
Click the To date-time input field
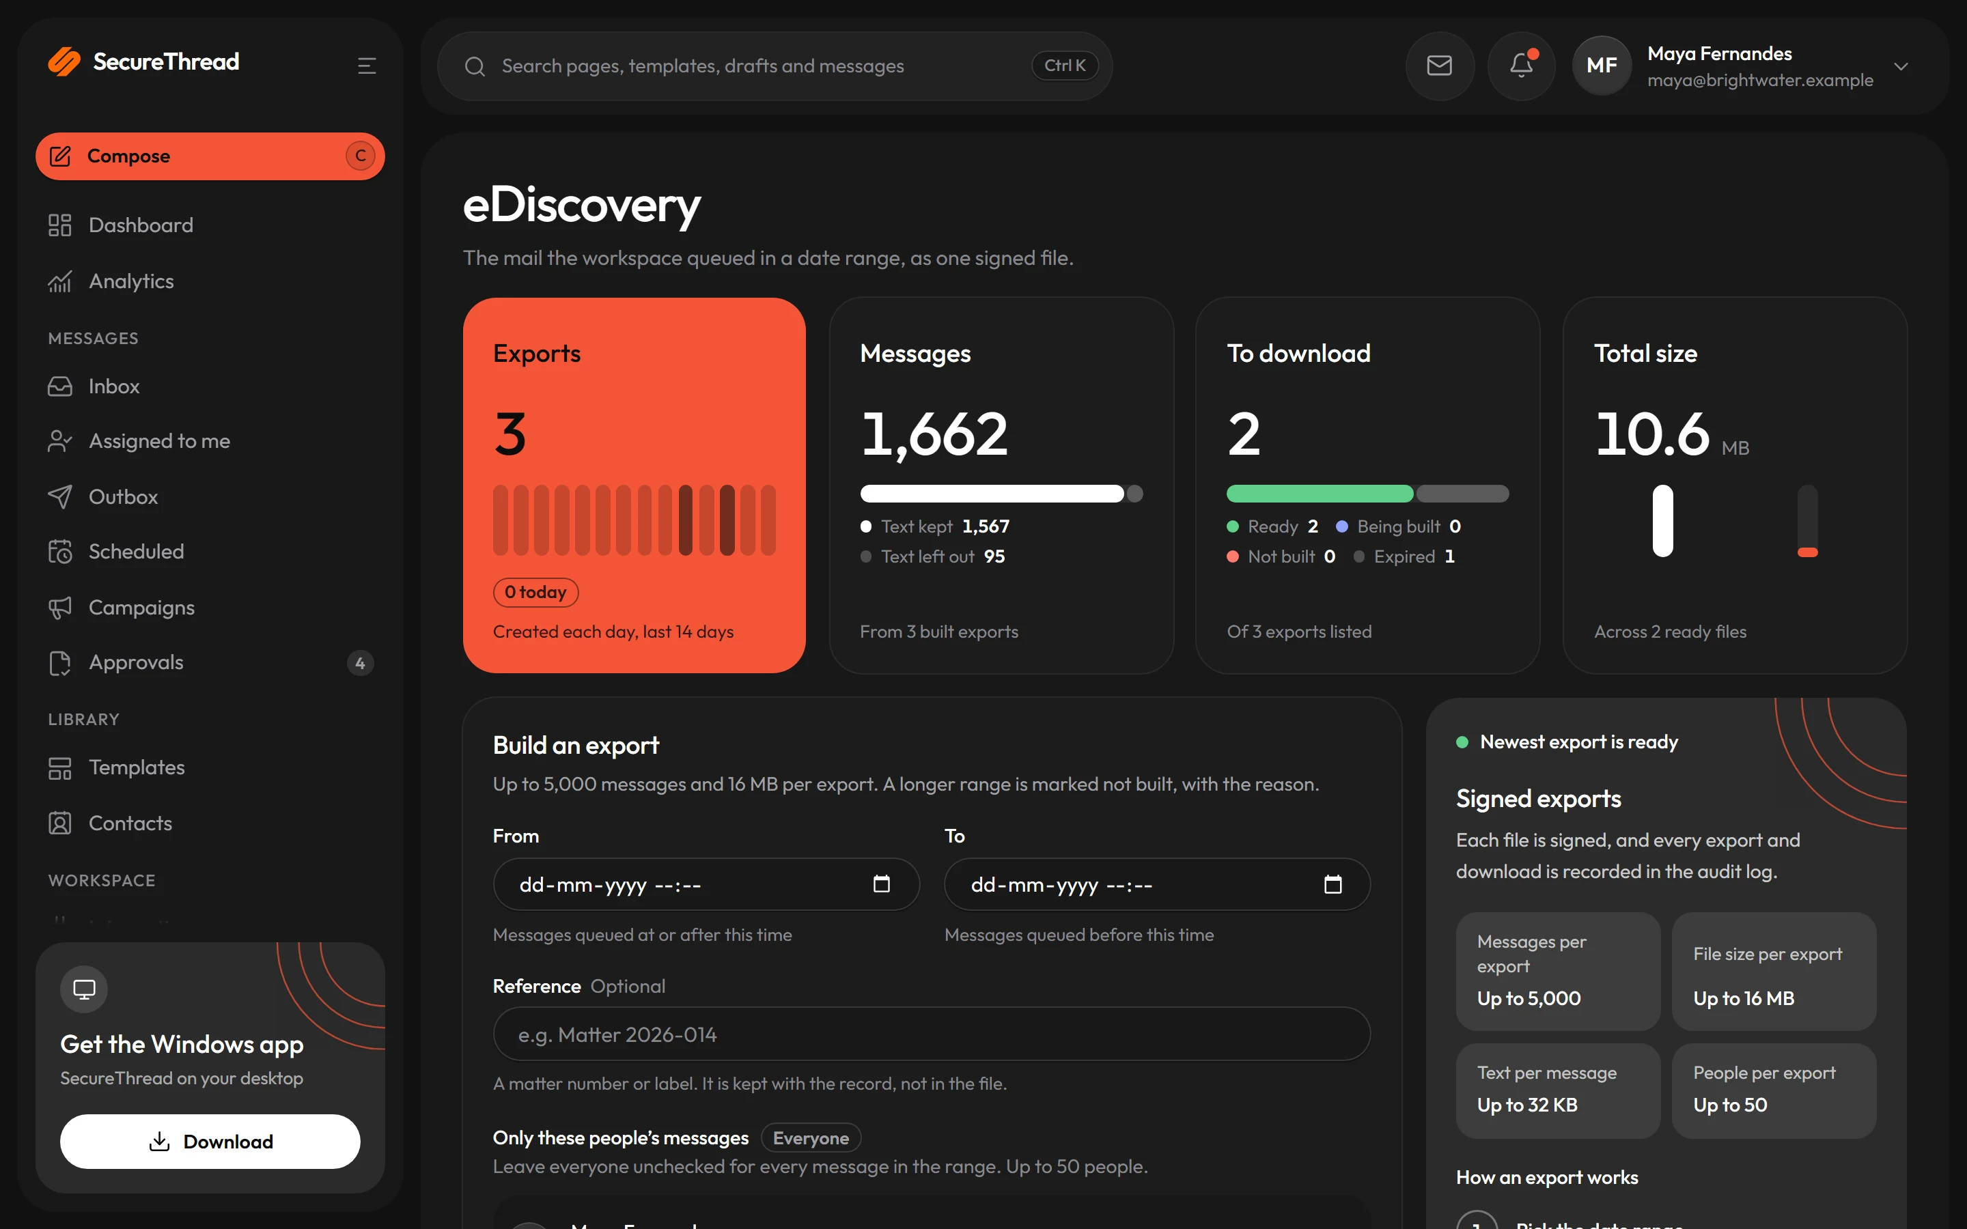tap(1158, 884)
